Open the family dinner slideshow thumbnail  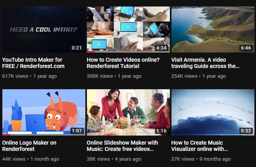coord(128,112)
